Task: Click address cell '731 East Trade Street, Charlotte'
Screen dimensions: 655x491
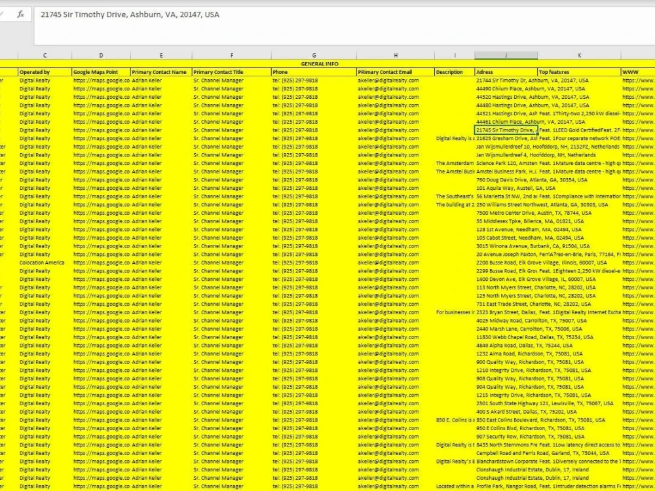Action: pyautogui.click(x=506, y=304)
